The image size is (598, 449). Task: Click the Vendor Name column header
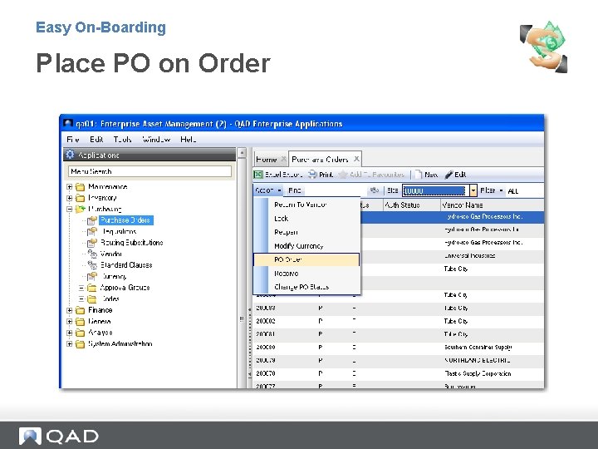click(492, 205)
